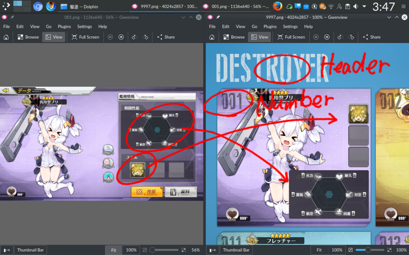409x255 pixels.
Task: Open Help menu in 001.png window
Action: pyautogui.click(x=103, y=27)
